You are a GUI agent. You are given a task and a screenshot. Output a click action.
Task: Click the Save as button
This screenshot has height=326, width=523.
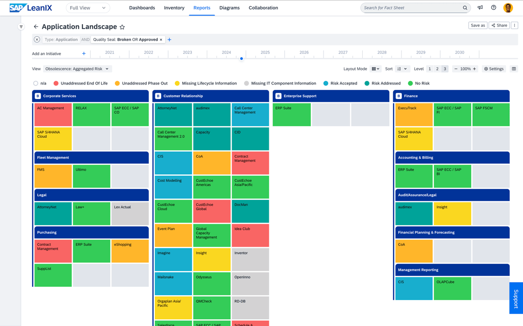click(x=477, y=25)
